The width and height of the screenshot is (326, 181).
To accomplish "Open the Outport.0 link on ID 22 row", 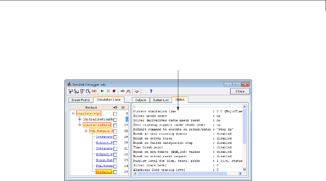I will click(104, 154).
